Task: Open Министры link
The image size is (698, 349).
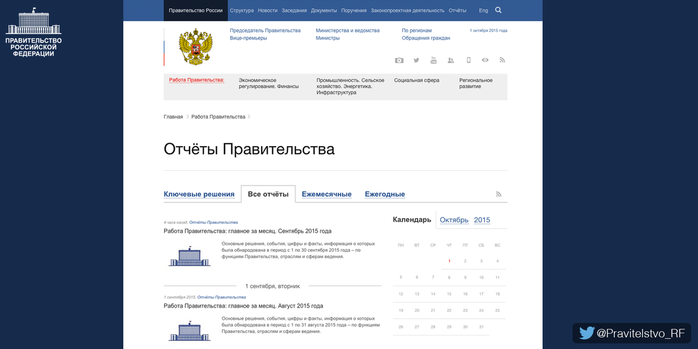Action: point(327,38)
